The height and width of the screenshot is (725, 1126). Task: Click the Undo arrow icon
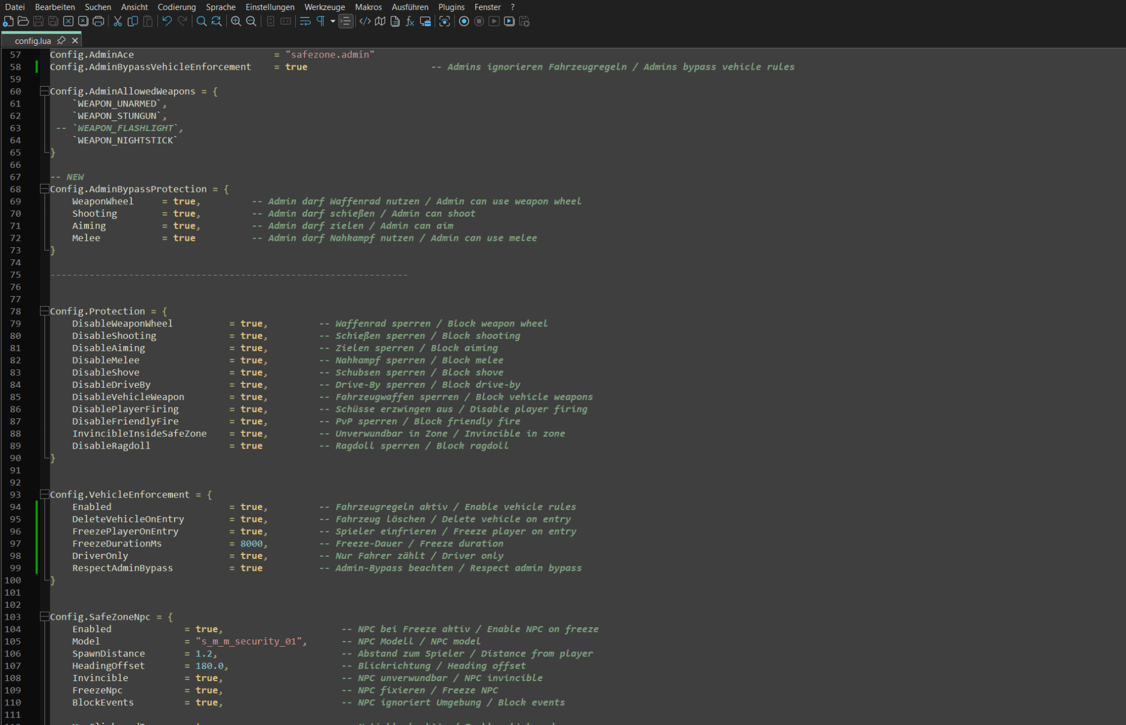click(167, 21)
